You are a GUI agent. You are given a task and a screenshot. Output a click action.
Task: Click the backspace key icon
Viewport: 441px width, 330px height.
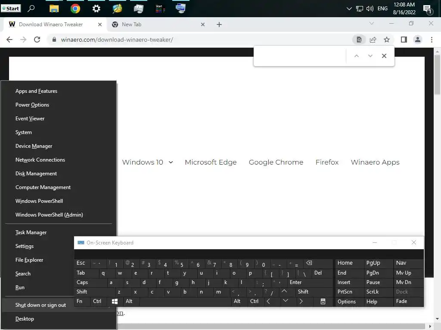click(319, 263)
